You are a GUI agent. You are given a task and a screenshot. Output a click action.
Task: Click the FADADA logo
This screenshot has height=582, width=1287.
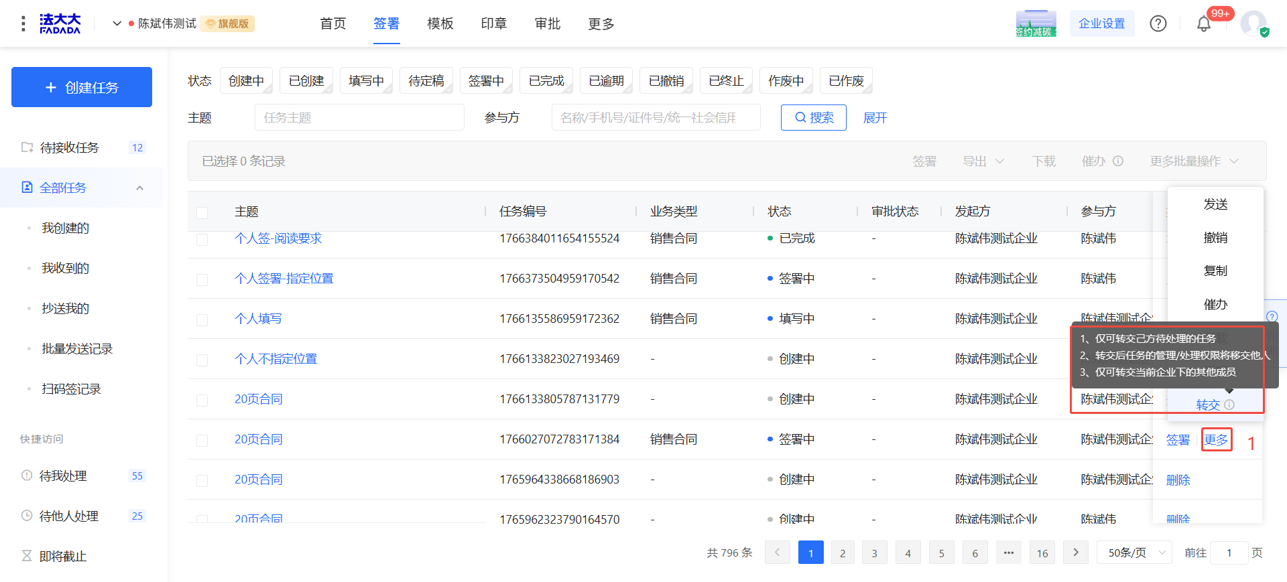click(x=60, y=24)
